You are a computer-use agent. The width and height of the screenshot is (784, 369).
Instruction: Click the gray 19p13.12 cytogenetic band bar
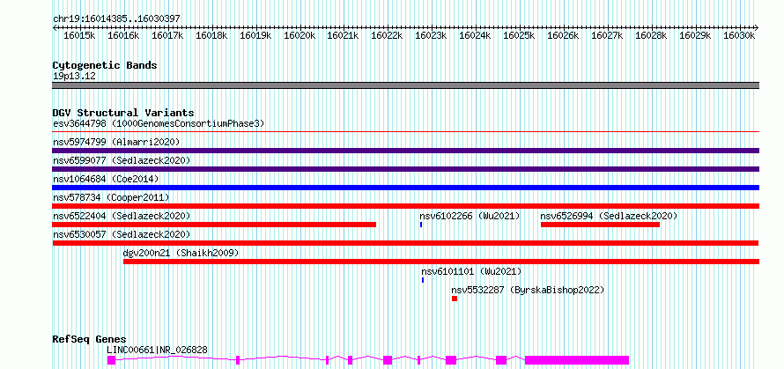click(405, 85)
